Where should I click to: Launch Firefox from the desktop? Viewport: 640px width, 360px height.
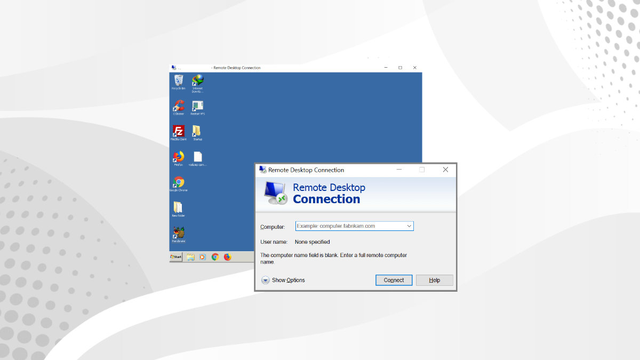point(178,157)
